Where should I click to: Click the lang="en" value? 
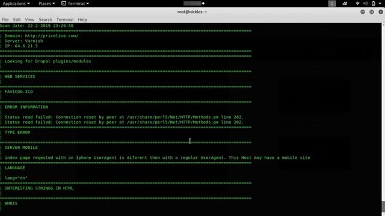pyautogui.click(x=16, y=178)
